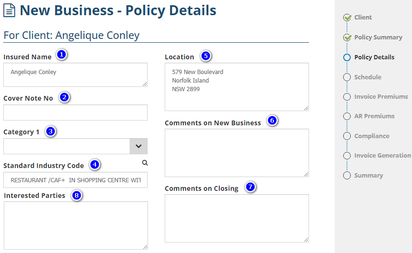This screenshot has height=253, width=412.
Task: Click the numbered marker 5 beside Location
Action: coord(205,56)
